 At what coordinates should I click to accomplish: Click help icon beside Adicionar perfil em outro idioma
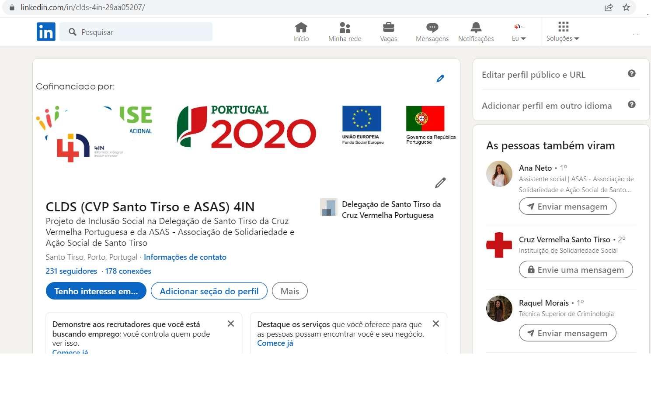(632, 105)
